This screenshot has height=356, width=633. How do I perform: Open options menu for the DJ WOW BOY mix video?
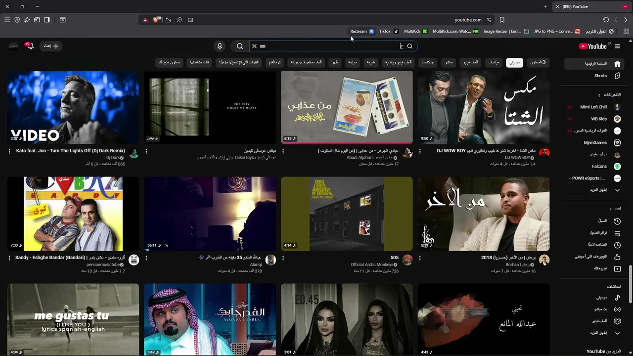pos(420,151)
